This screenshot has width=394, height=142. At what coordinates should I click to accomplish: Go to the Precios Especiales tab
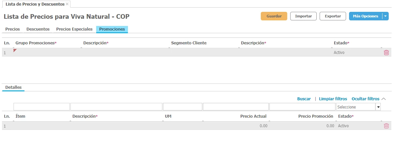(x=74, y=29)
